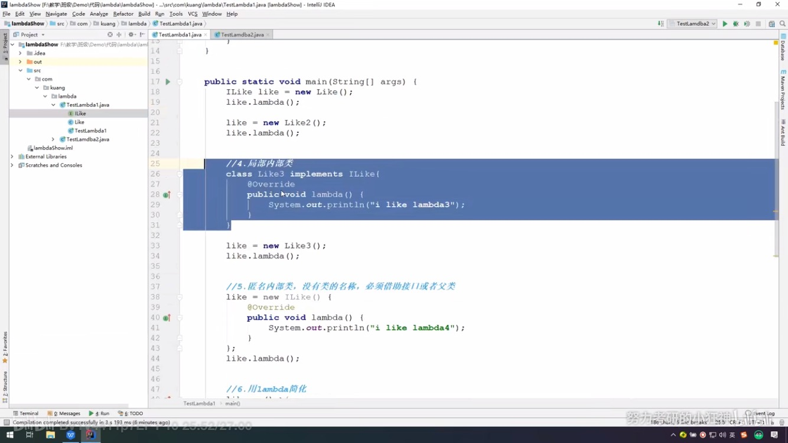This screenshot has height=443, width=788.
Task: Collapse the TestLambda1.java tree node
Action: (53, 105)
